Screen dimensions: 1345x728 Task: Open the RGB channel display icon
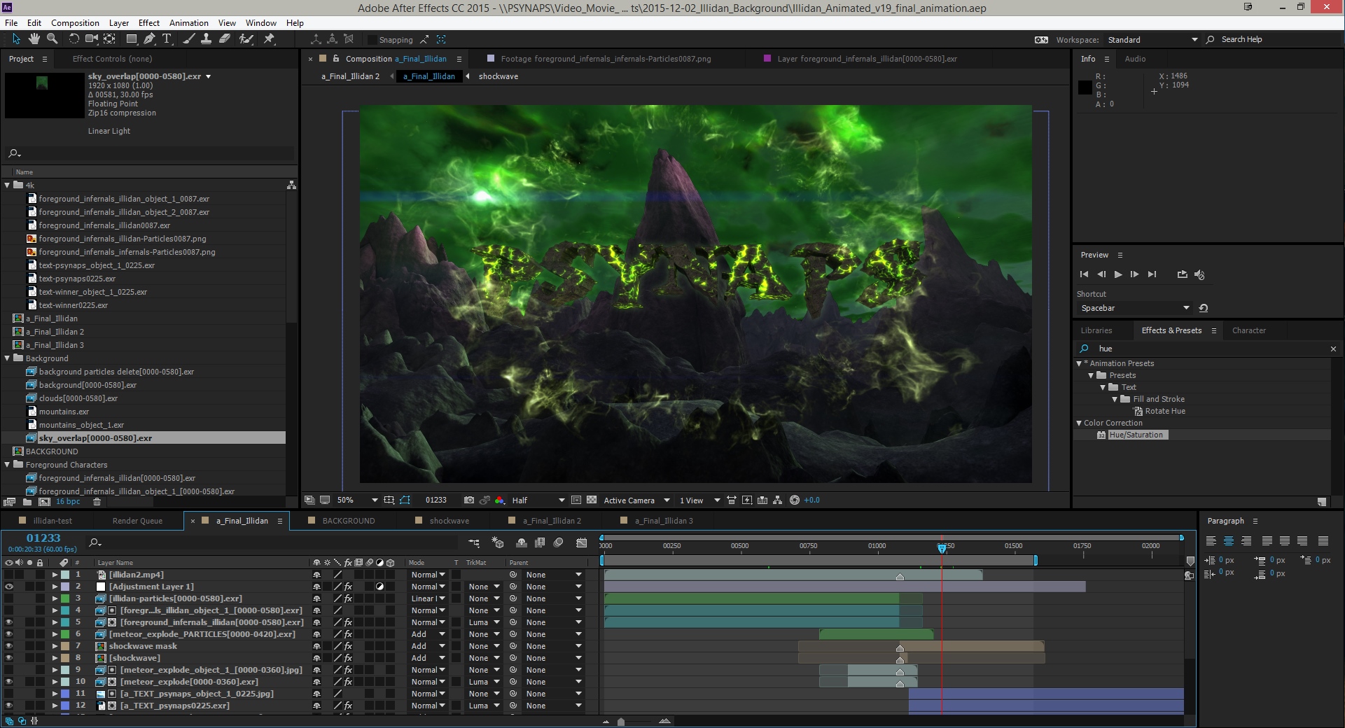coord(500,500)
